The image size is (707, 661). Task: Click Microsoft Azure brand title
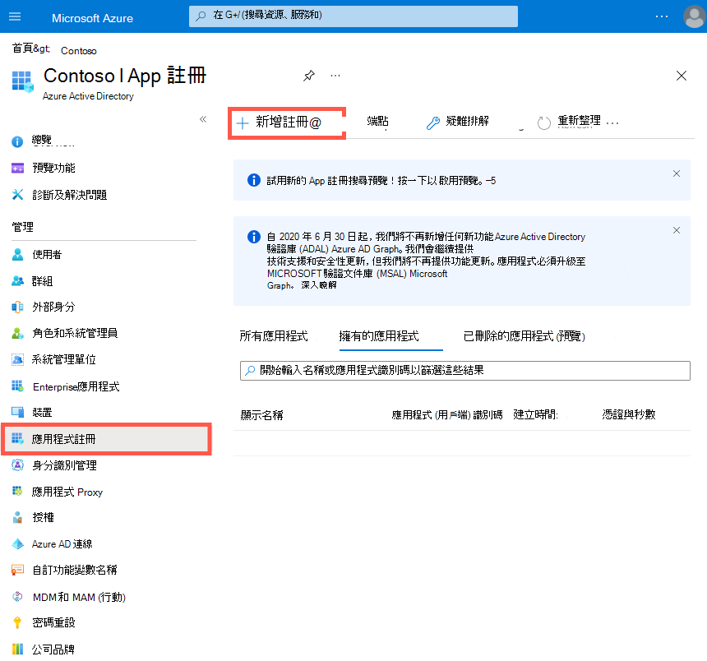tap(92, 18)
